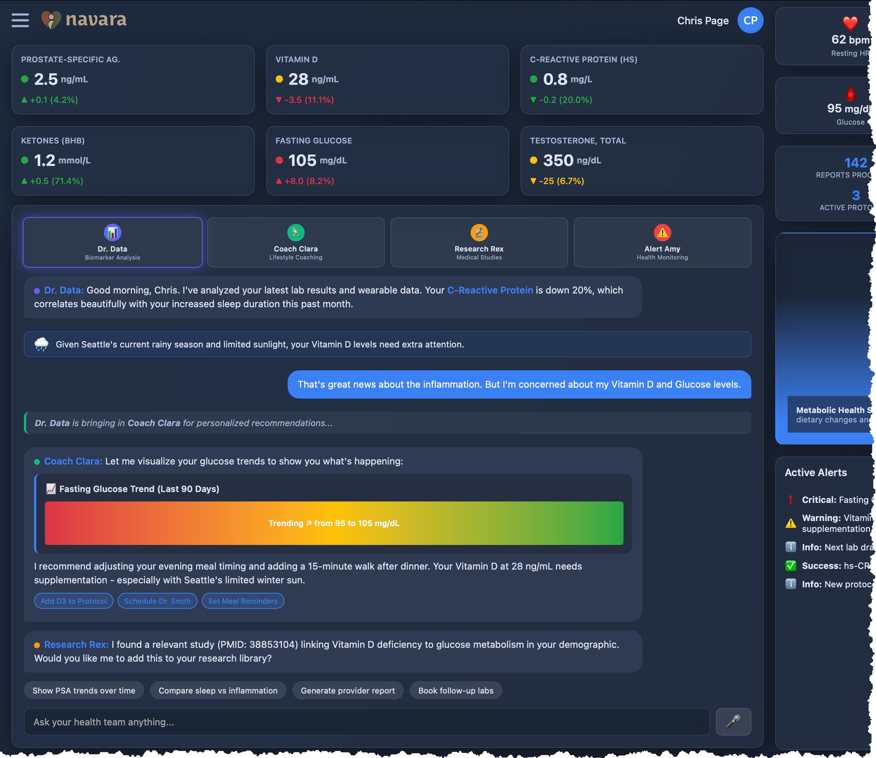Click Add D3 to Protocol button
876x758 pixels.
[x=74, y=601]
